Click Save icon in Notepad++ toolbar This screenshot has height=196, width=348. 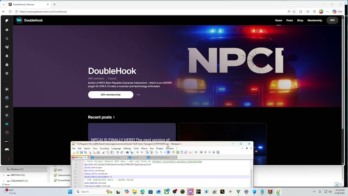tap(81, 152)
